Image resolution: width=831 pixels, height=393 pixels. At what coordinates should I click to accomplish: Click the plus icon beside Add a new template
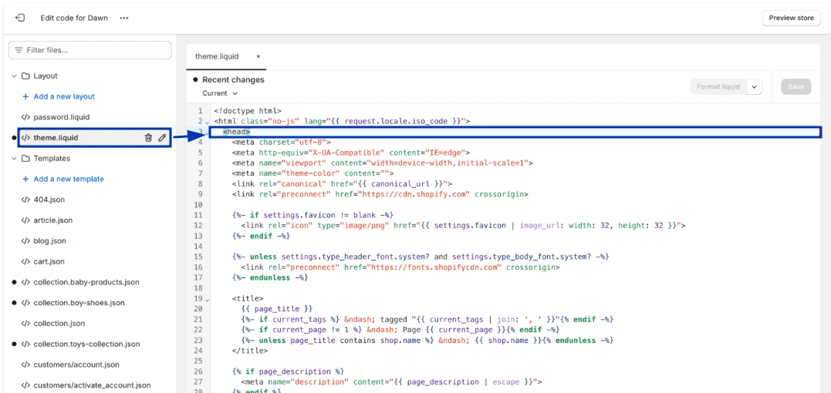(x=25, y=179)
